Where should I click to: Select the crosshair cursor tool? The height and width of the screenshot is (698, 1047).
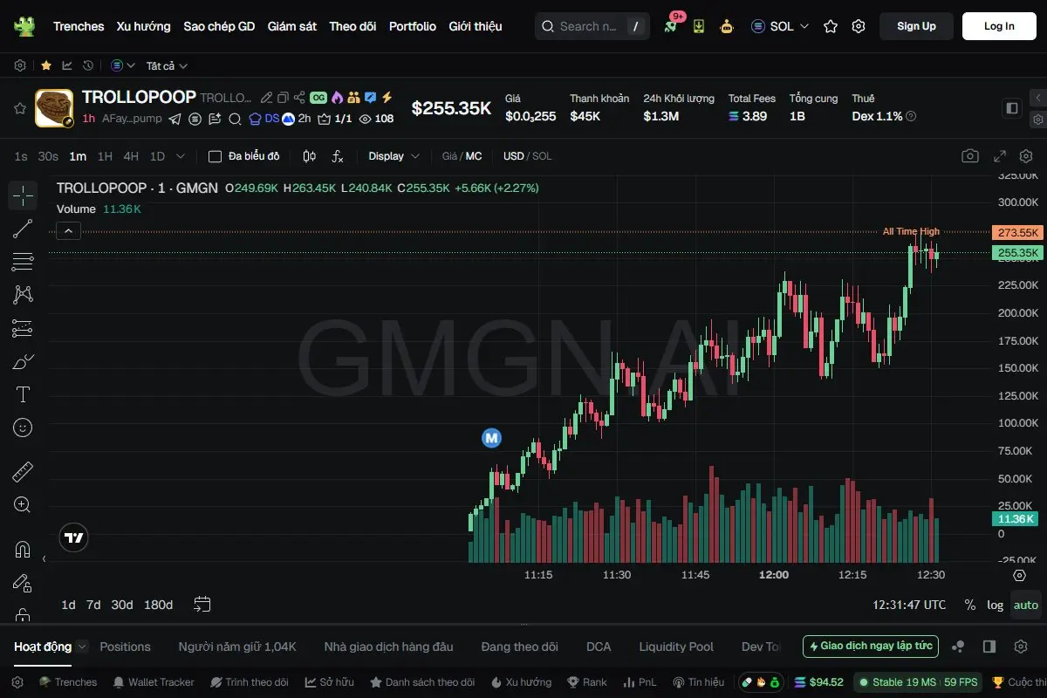pyautogui.click(x=23, y=195)
